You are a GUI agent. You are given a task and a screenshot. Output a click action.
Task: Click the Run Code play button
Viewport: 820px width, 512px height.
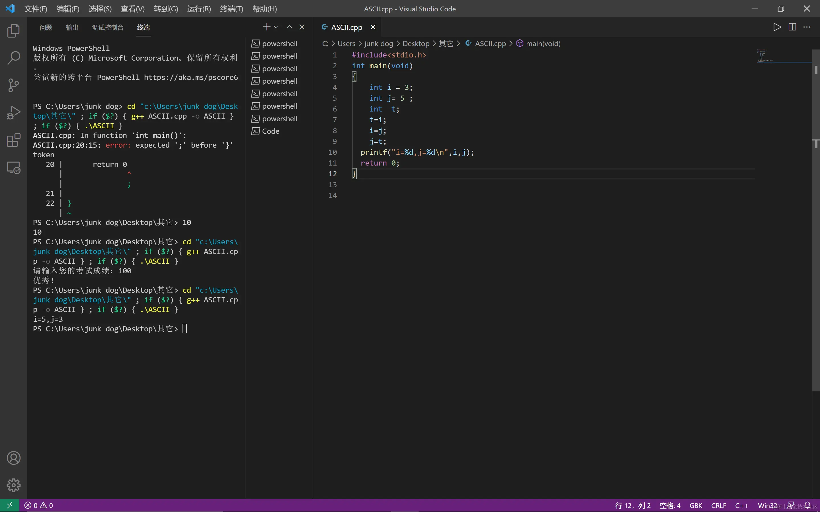[x=777, y=27]
